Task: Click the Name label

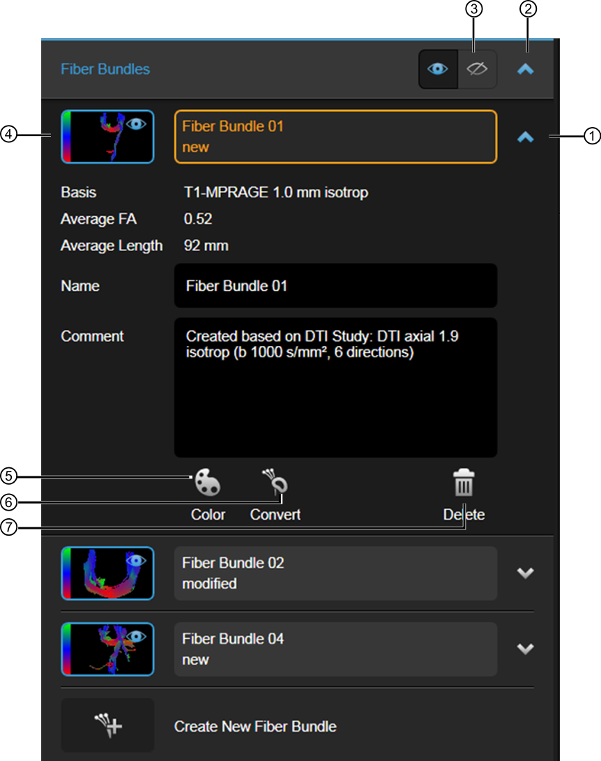Action: click(80, 286)
